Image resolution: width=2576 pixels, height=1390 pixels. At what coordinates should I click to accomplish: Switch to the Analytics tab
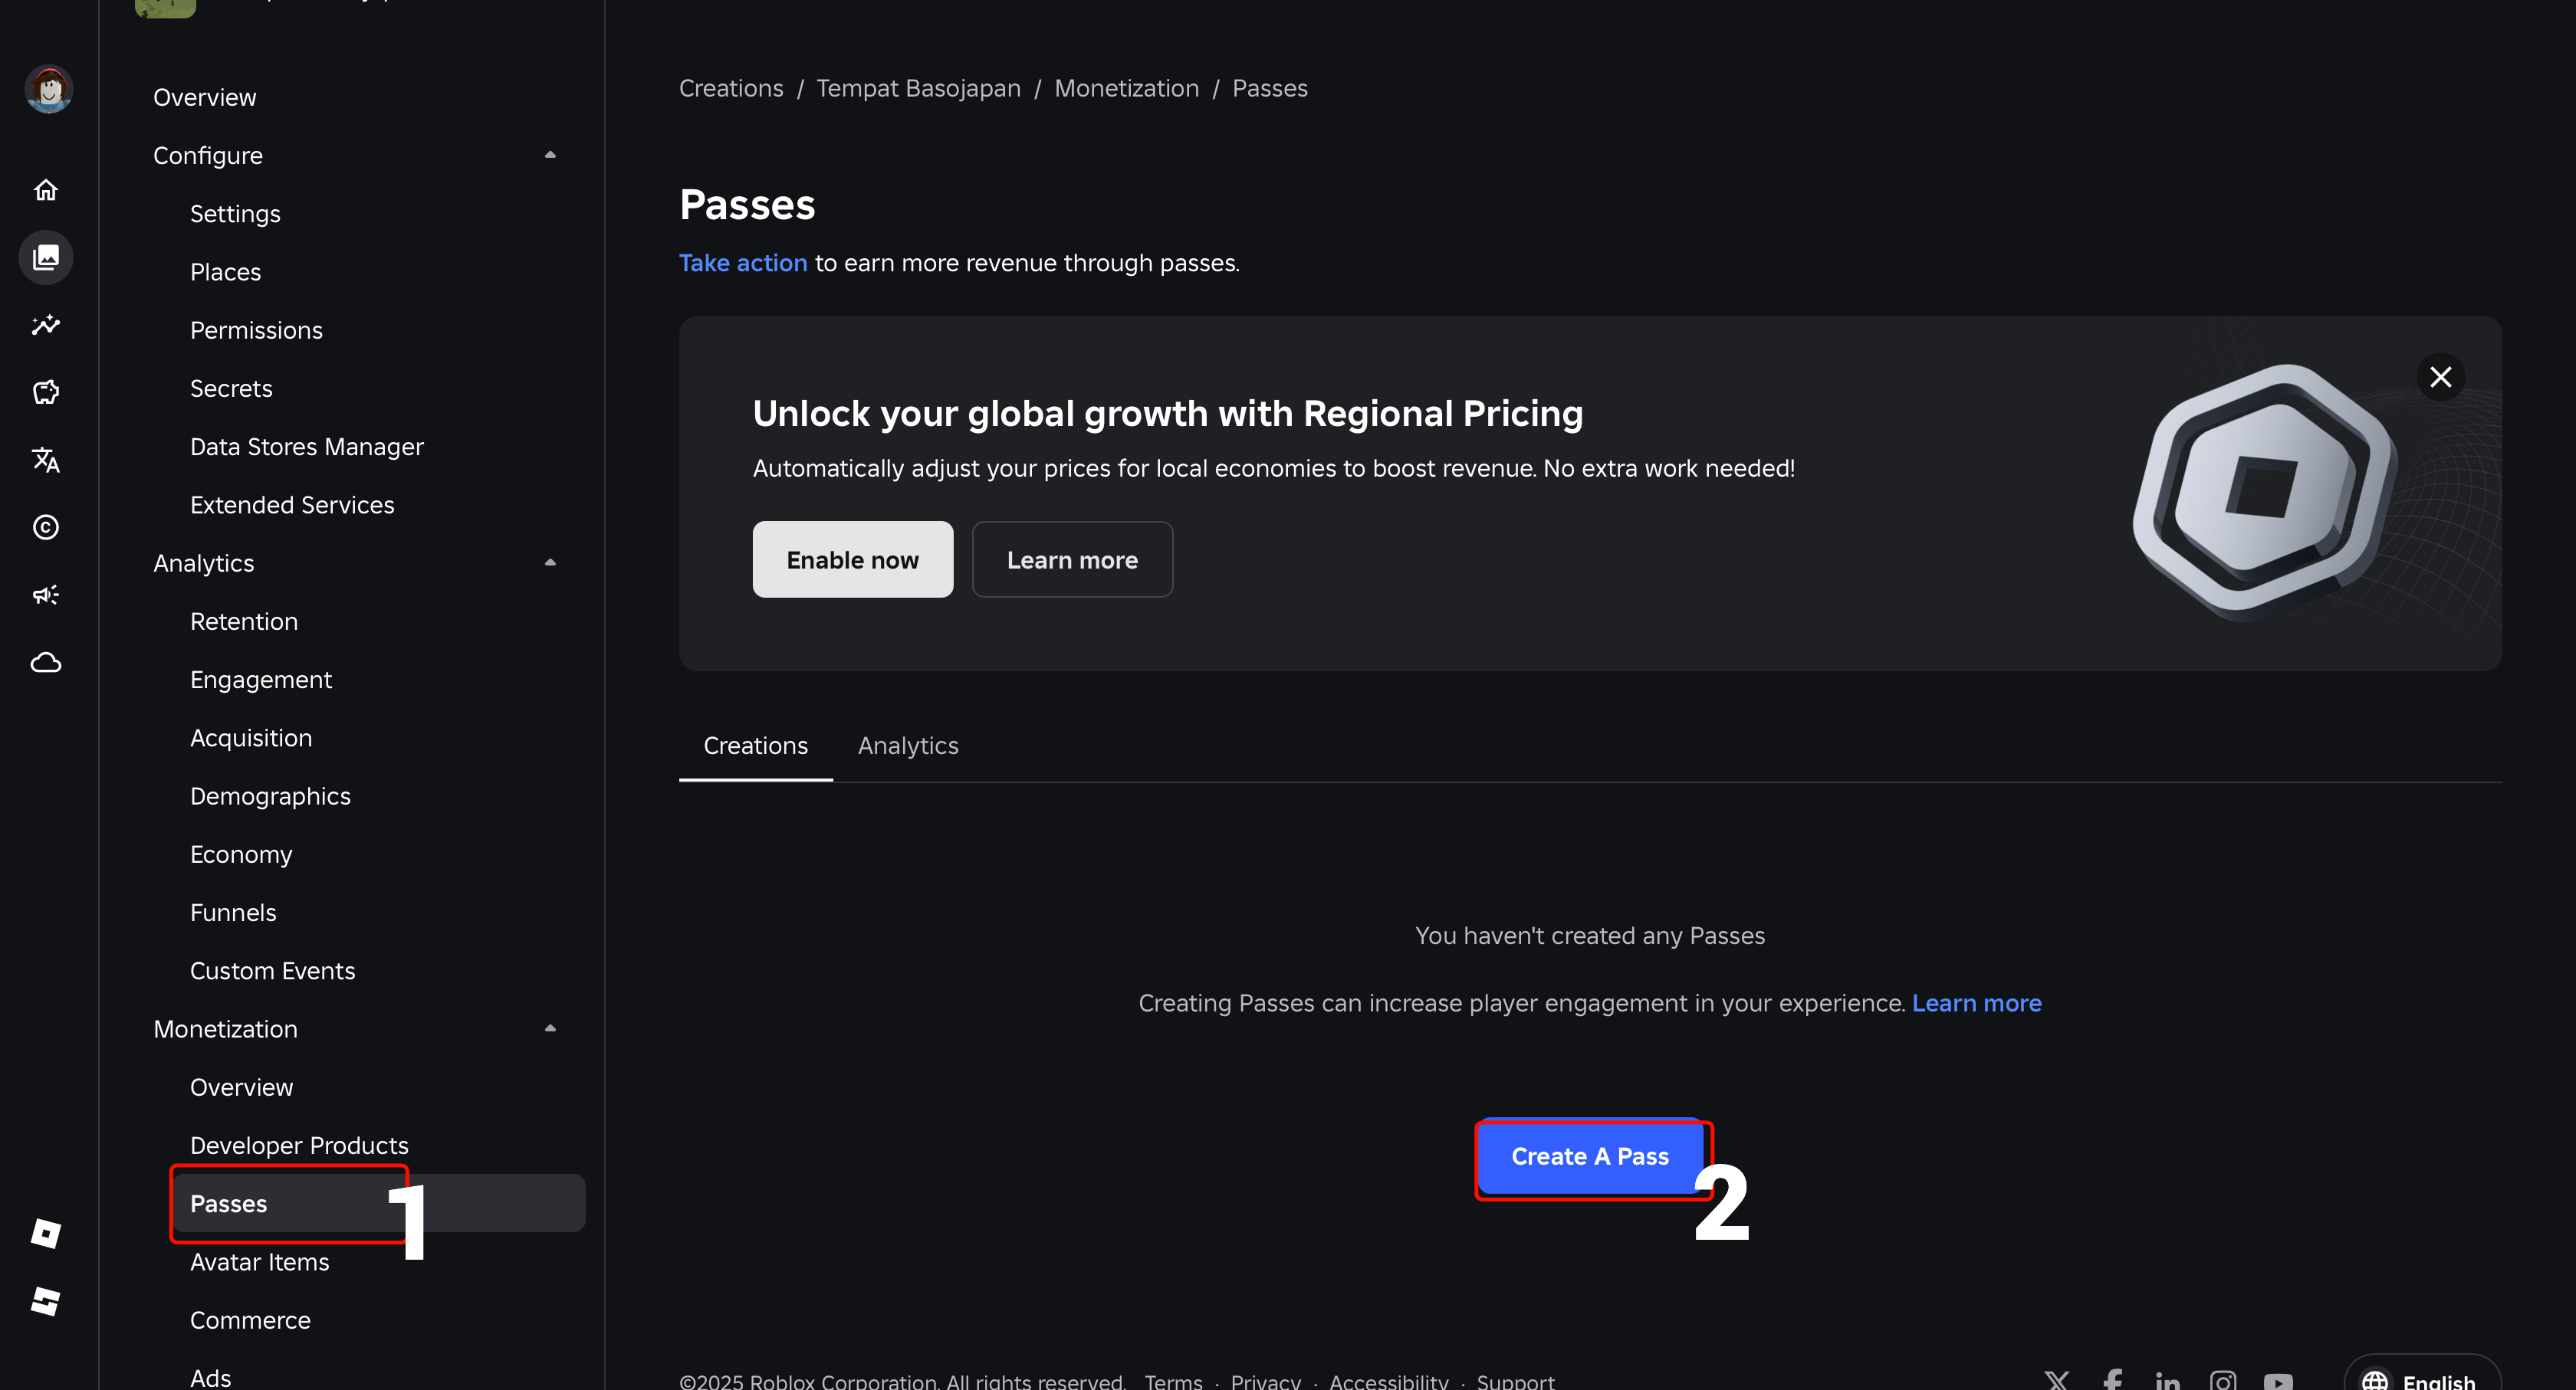pyautogui.click(x=907, y=746)
